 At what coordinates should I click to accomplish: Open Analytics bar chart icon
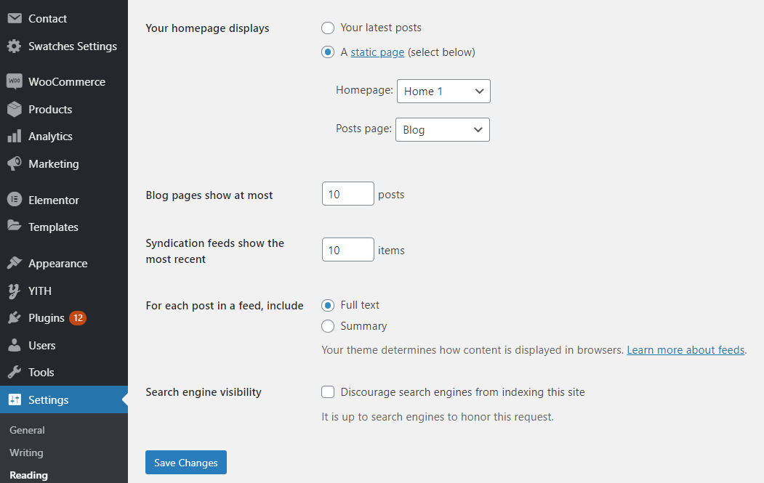(x=14, y=137)
